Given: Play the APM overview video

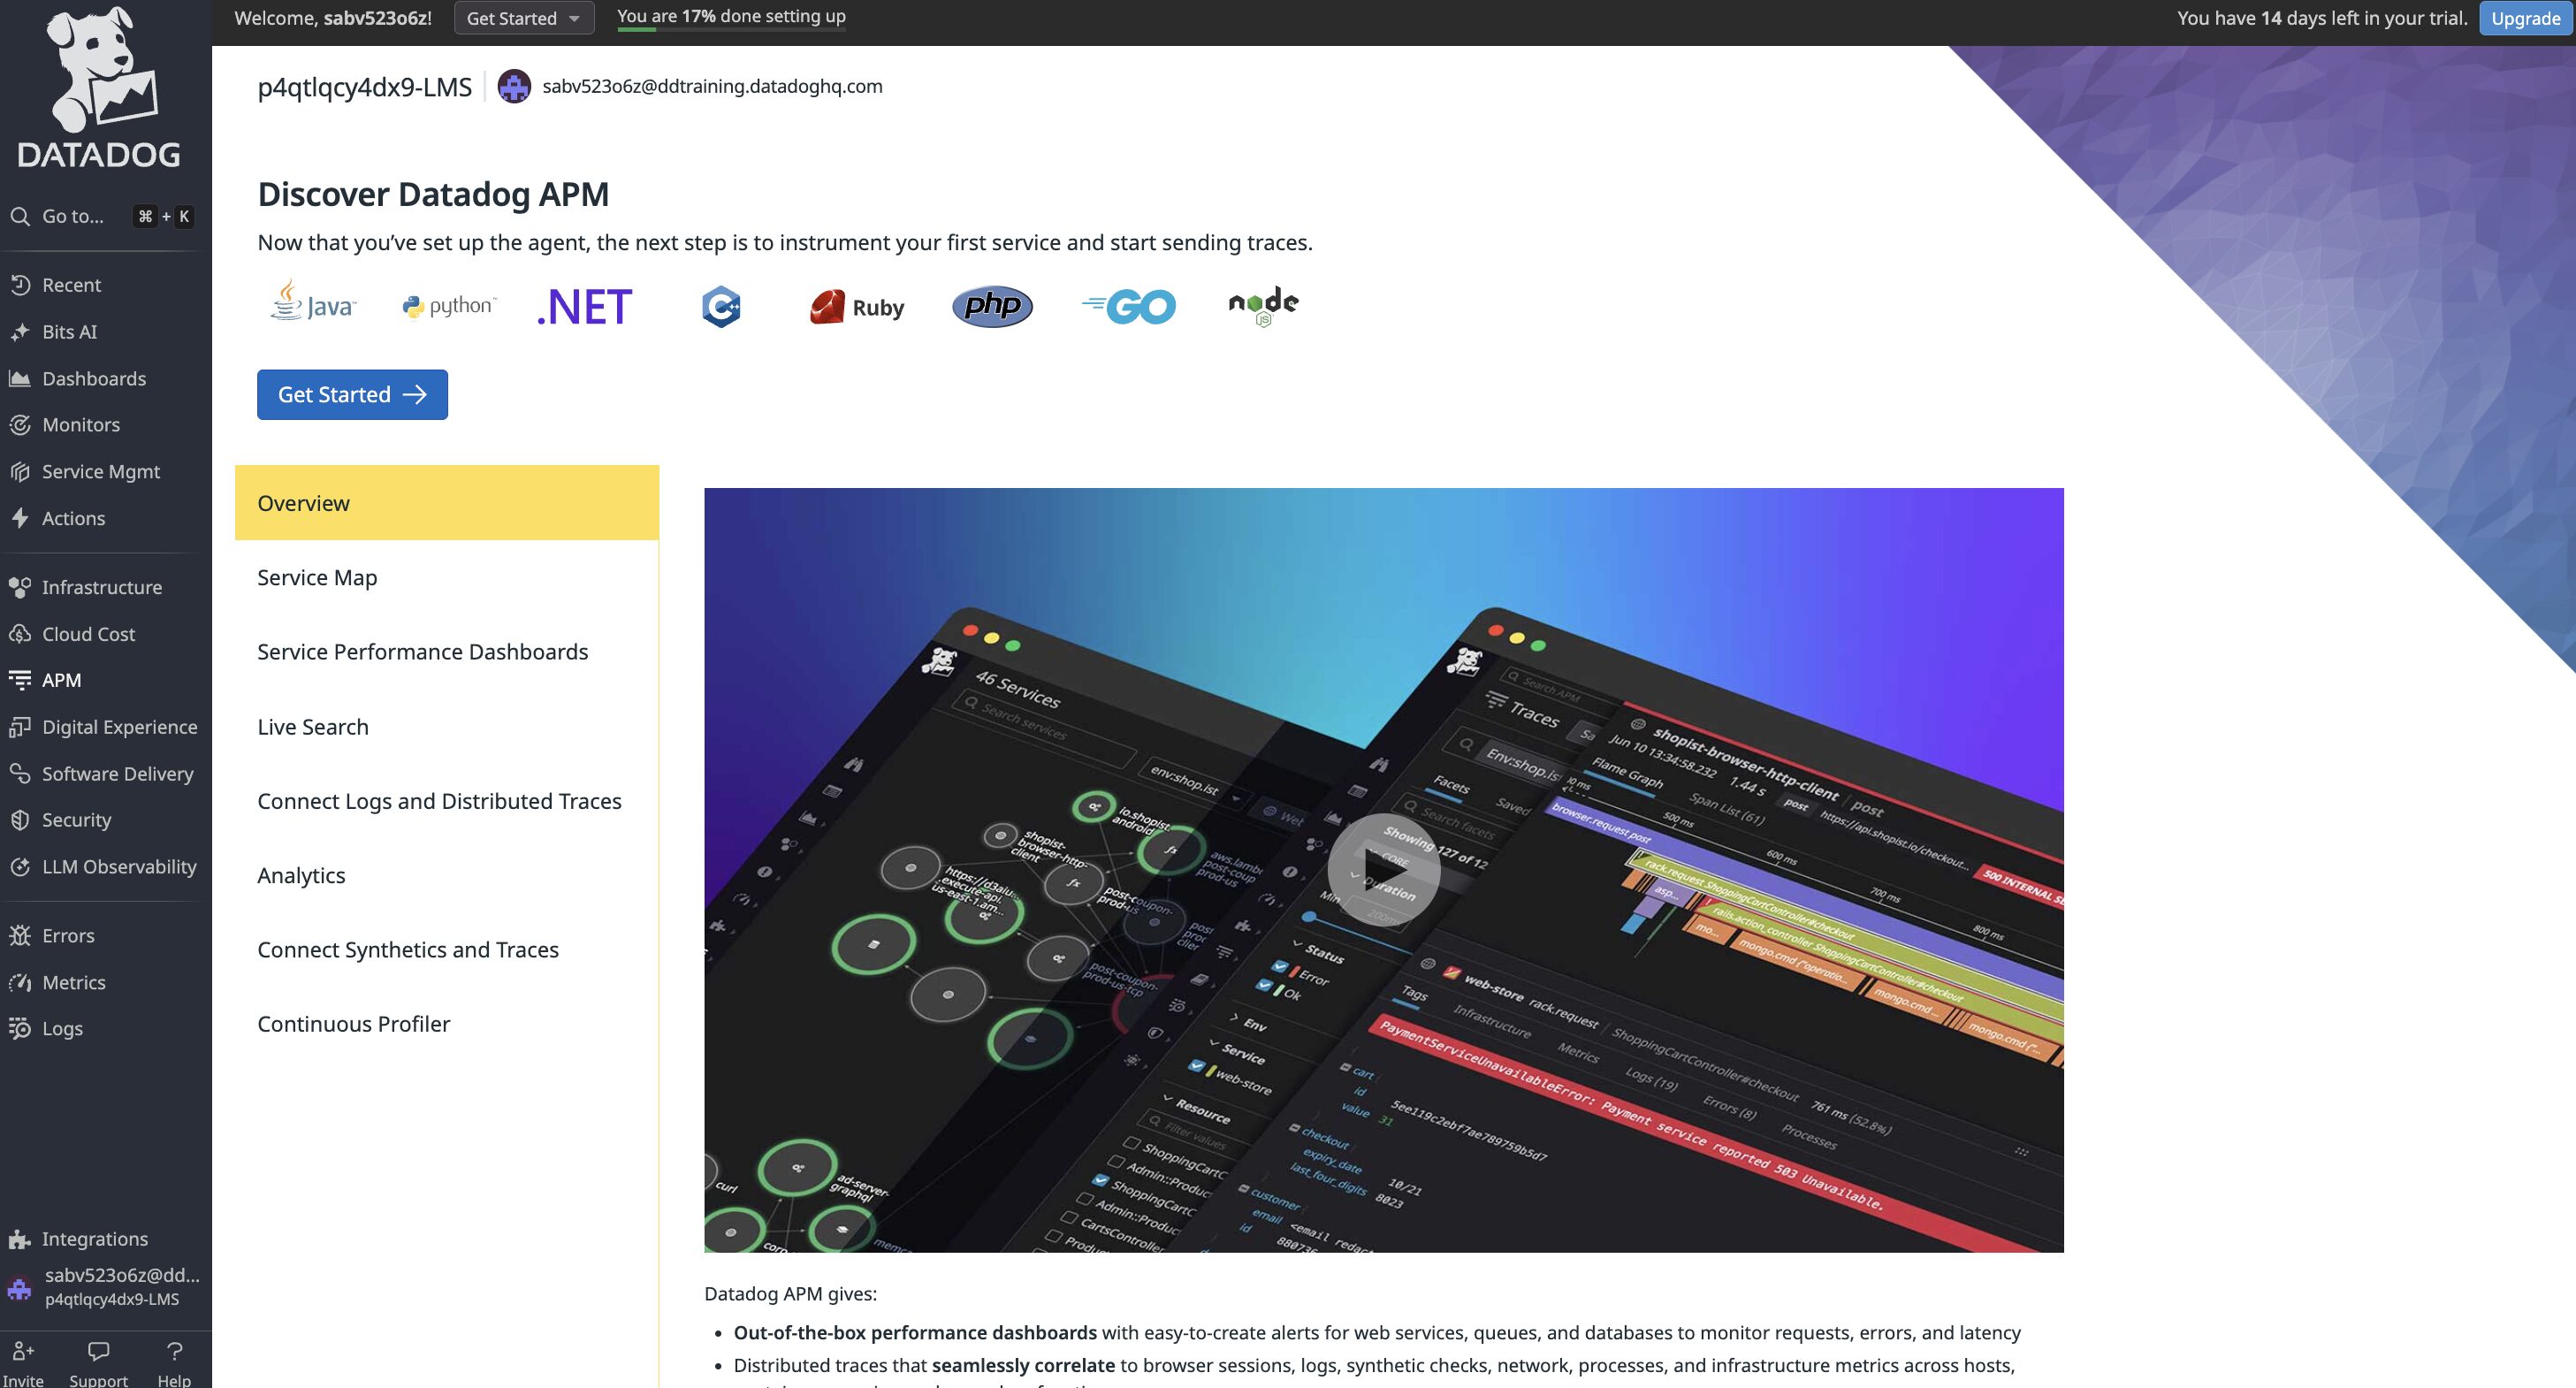Looking at the screenshot, I should [1383, 870].
